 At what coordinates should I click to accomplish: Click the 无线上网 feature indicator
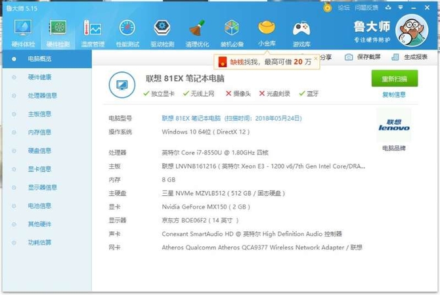pos(198,94)
